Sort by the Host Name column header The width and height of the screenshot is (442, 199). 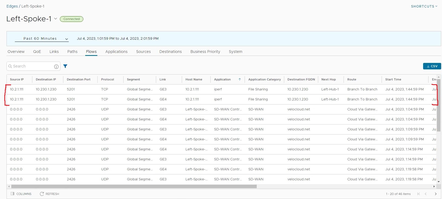click(x=194, y=79)
